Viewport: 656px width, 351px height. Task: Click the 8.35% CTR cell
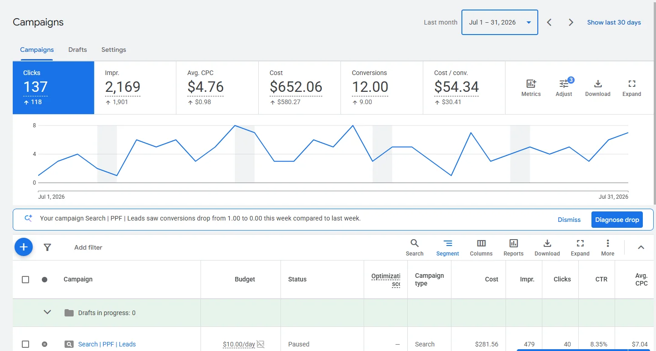click(x=599, y=344)
